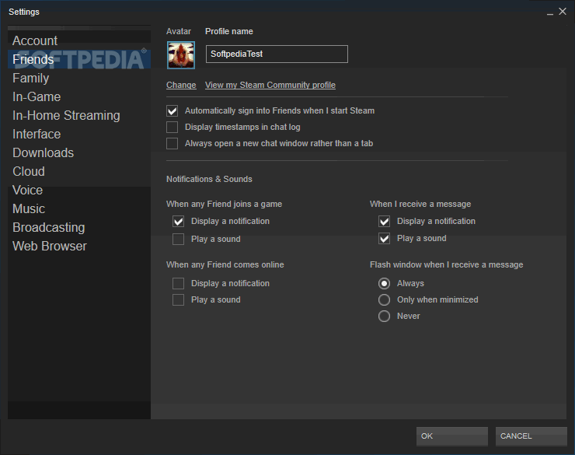Open Broadcasting settings
575x455 pixels.
point(78,227)
